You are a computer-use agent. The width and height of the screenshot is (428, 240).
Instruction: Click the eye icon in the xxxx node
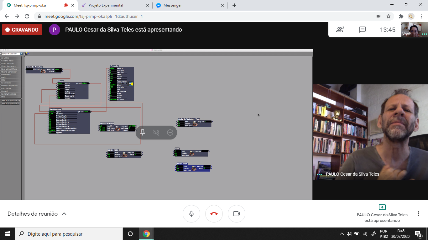pos(192,154)
